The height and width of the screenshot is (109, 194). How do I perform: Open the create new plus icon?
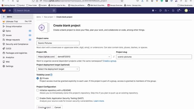click(153, 11)
